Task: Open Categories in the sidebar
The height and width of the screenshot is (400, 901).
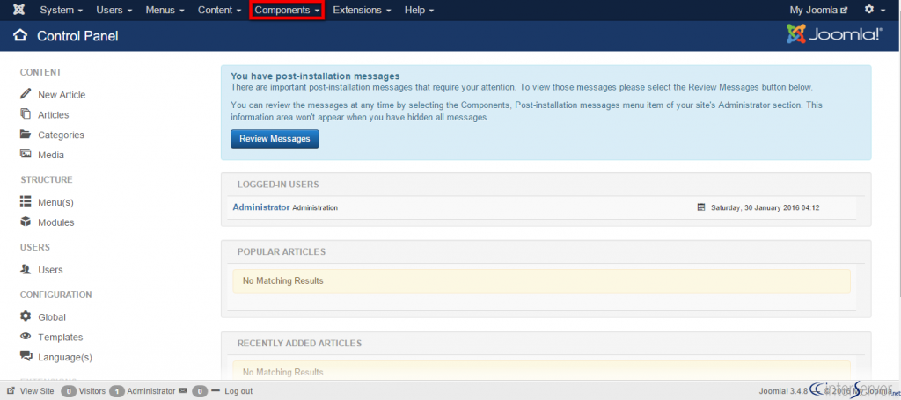Action: [61, 135]
